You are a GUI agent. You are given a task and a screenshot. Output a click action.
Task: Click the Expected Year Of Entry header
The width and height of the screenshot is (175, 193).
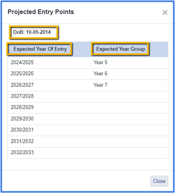coord(40,49)
